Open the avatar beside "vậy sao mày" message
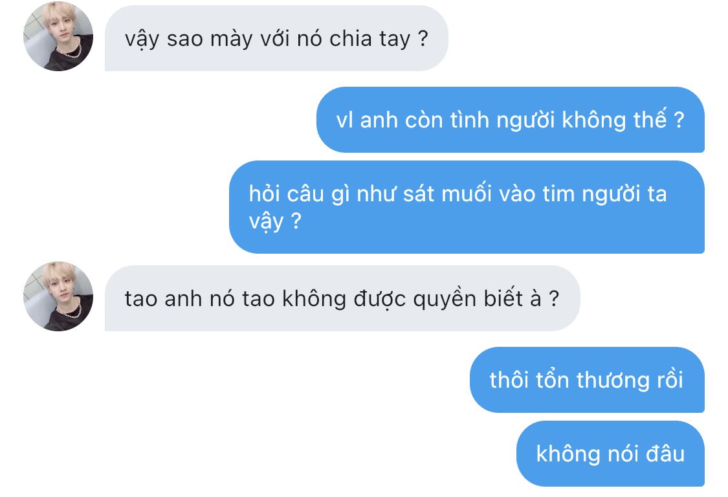 pyautogui.click(x=58, y=36)
